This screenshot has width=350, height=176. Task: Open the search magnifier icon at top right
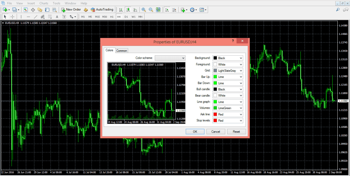(x=338, y=10)
